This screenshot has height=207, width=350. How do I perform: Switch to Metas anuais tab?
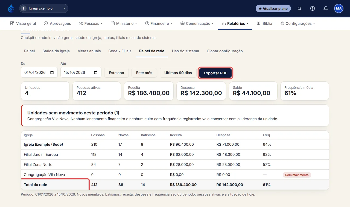click(89, 51)
